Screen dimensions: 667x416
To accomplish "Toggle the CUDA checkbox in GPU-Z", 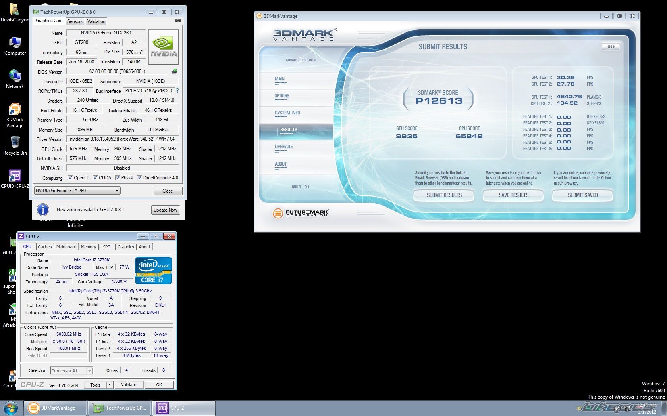I will (95, 178).
